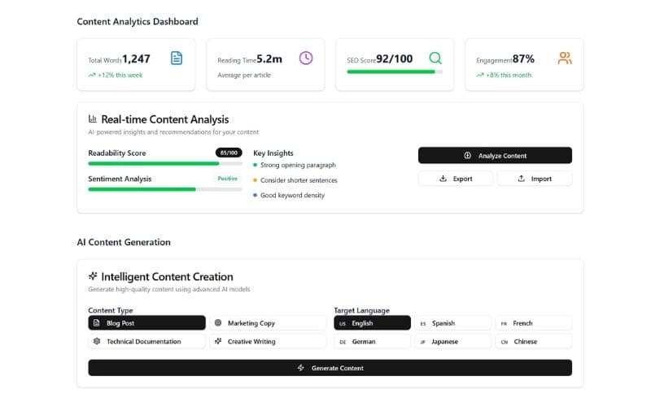The image size is (651, 406).
Task: Click the 85/100 readability score badge
Action: 229,153
